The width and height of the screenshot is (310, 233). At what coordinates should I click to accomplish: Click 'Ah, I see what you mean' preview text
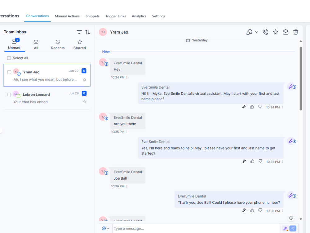click(x=45, y=80)
